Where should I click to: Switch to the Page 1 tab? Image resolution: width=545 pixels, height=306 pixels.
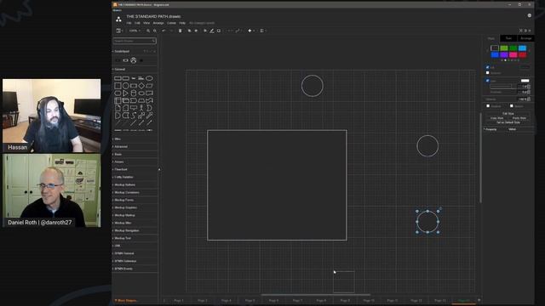coord(179,300)
